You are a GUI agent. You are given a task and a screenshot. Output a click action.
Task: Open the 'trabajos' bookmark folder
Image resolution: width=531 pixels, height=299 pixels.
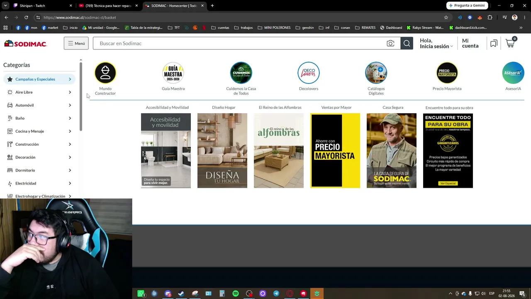(244, 28)
